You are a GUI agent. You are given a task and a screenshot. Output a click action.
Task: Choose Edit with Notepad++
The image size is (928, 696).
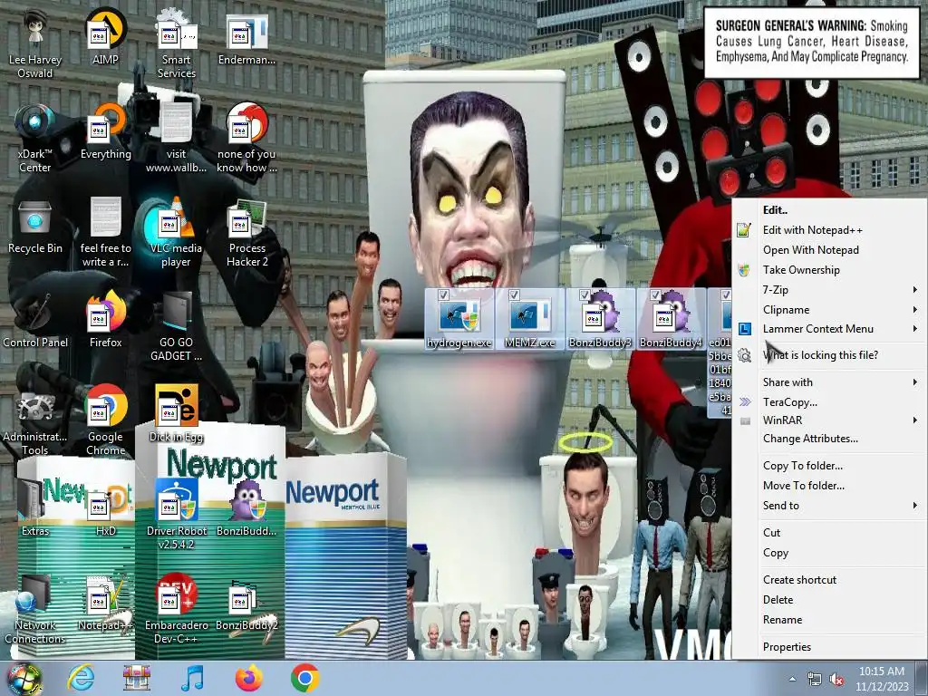coord(829,230)
